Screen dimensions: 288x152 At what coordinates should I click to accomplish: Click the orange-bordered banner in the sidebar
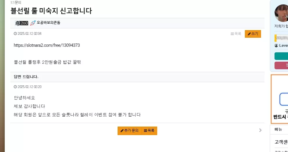pyautogui.click(x=279, y=99)
